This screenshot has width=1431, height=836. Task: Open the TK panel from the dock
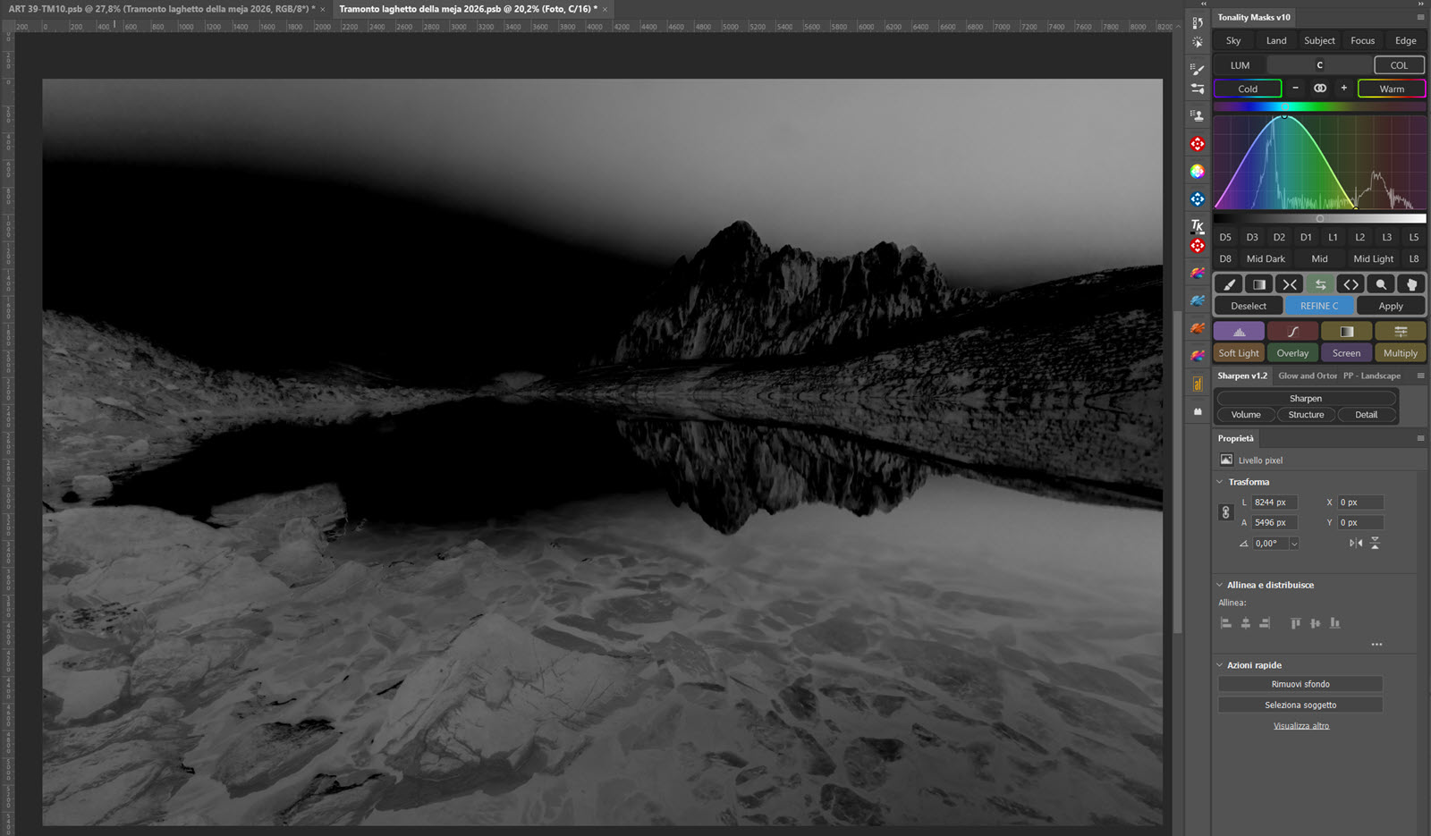coord(1198,225)
